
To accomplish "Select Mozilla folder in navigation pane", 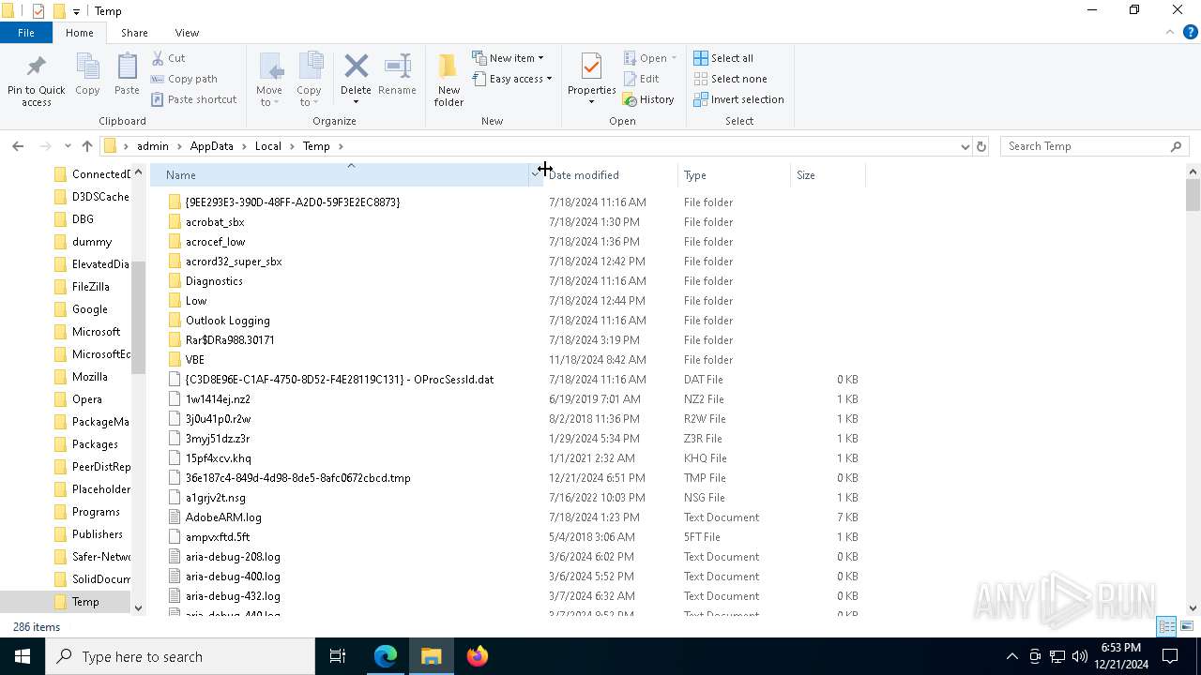I will point(90,377).
